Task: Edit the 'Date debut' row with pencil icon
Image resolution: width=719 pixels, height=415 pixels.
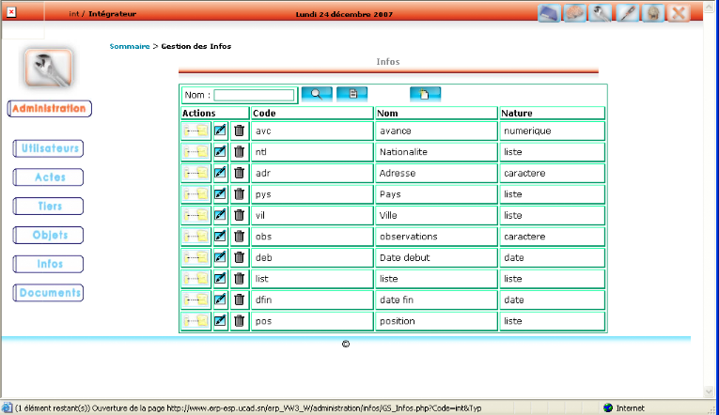Action: pyautogui.click(x=220, y=257)
